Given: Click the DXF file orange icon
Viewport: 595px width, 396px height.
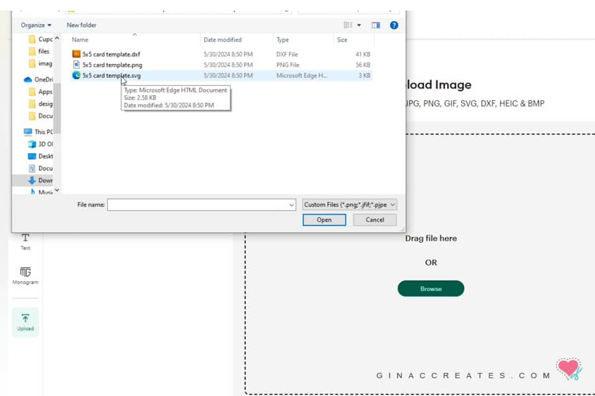Looking at the screenshot, I should pyautogui.click(x=76, y=54).
